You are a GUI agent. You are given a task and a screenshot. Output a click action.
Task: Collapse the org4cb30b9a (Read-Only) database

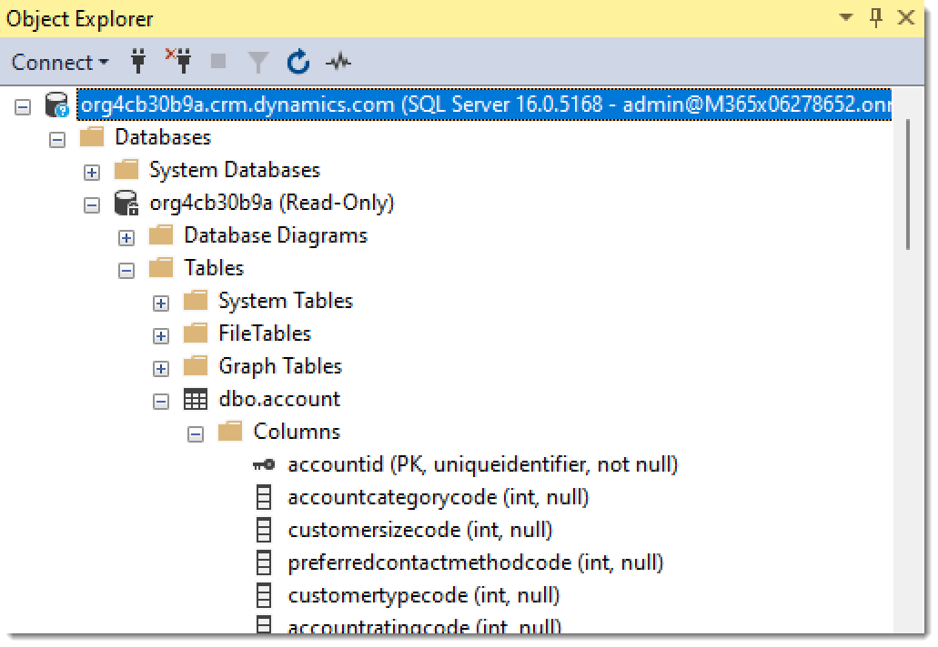point(92,205)
